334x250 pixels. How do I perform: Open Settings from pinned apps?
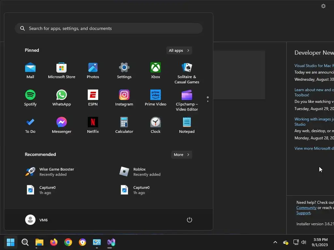(x=124, y=71)
